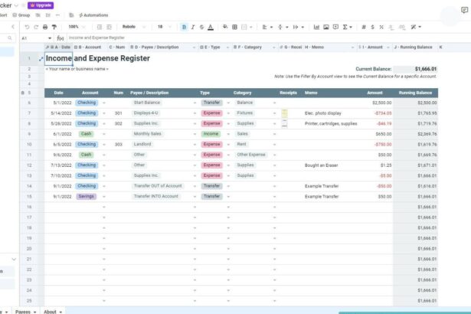Select the A - Date column header
The width and height of the screenshot is (471, 314).
tap(58, 47)
